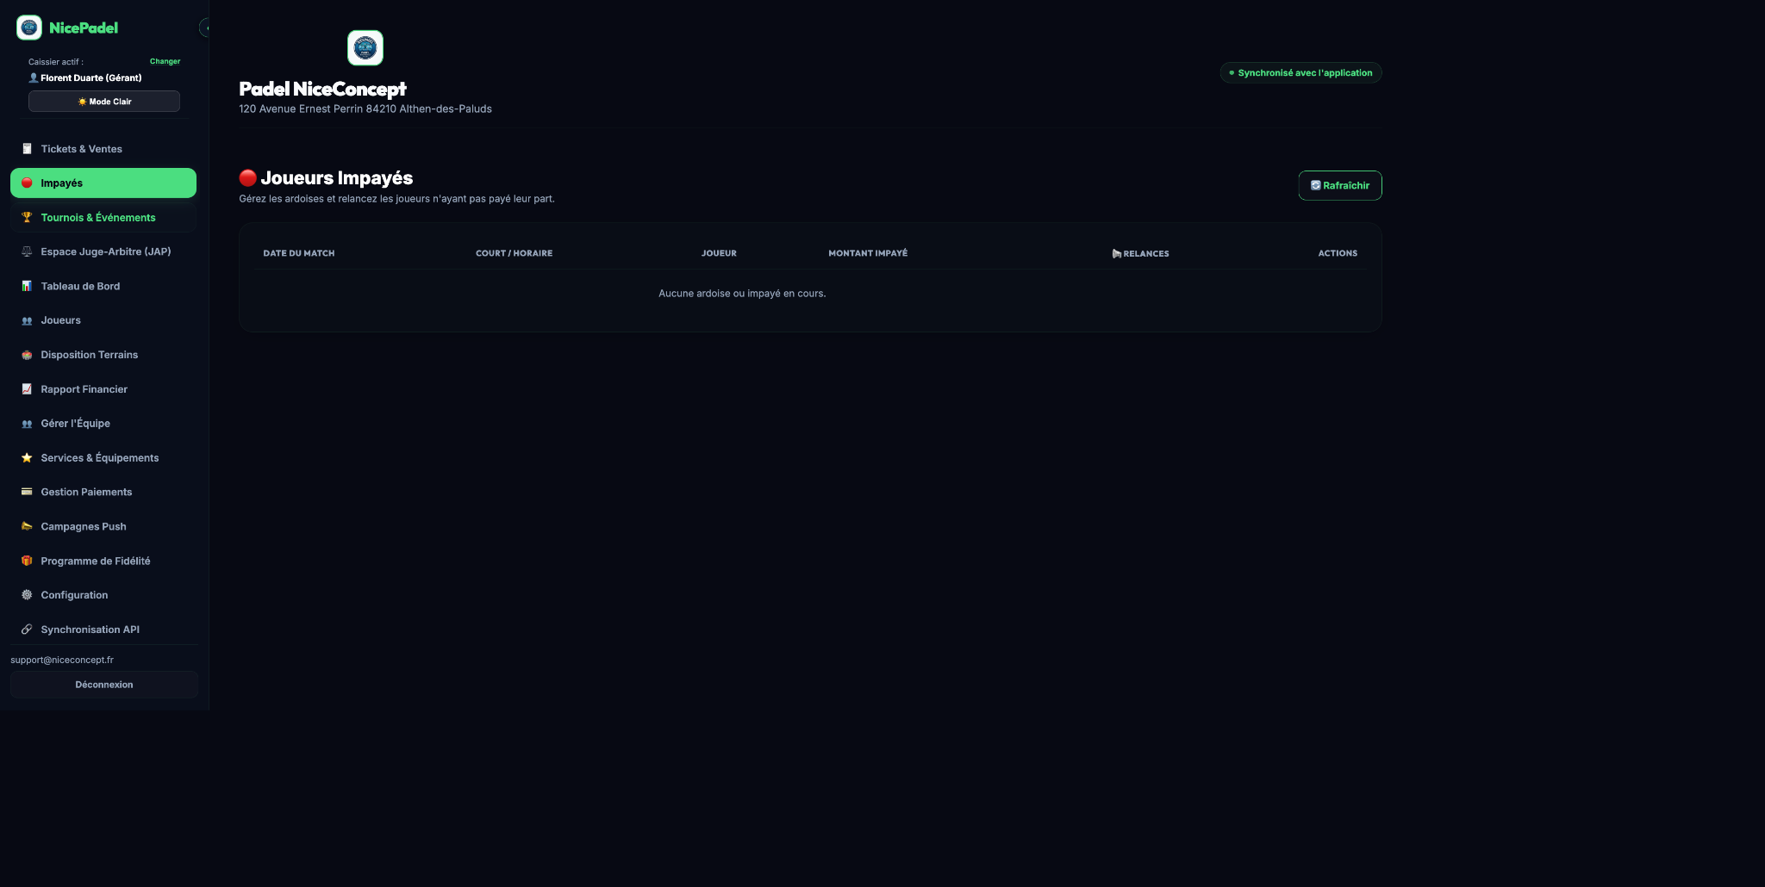The height and width of the screenshot is (887, 1765).
Task: Click the megaphone icon for Campagnes Push
Action: [27, 526]
